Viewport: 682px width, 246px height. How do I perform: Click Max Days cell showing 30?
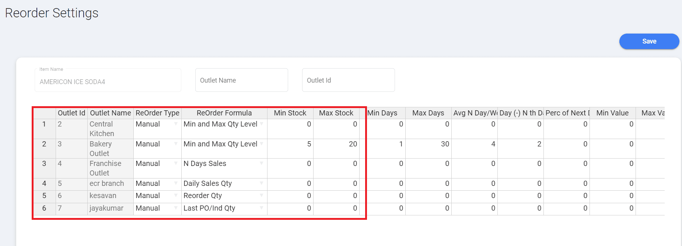(428, 144)
